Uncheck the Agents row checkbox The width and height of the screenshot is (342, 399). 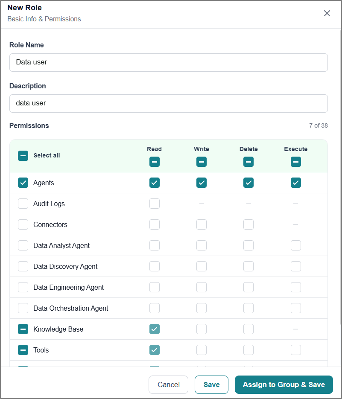point(23,183)
